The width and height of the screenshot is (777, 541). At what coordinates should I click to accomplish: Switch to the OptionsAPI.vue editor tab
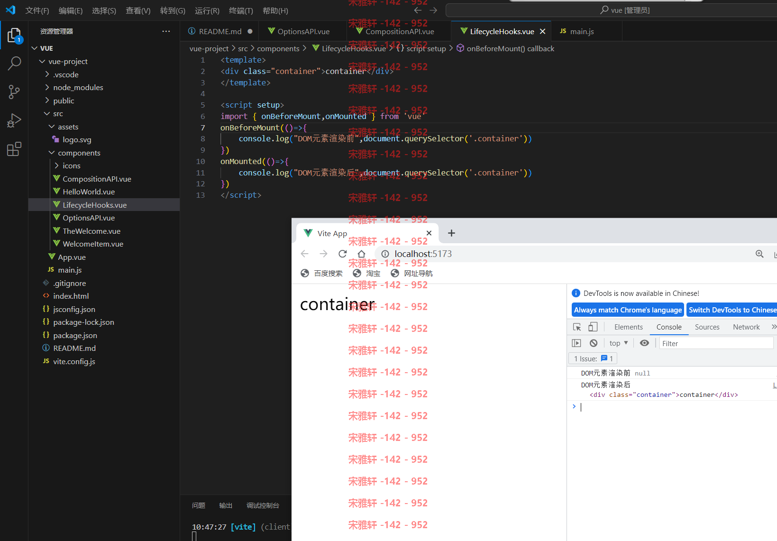pos(303,31)
